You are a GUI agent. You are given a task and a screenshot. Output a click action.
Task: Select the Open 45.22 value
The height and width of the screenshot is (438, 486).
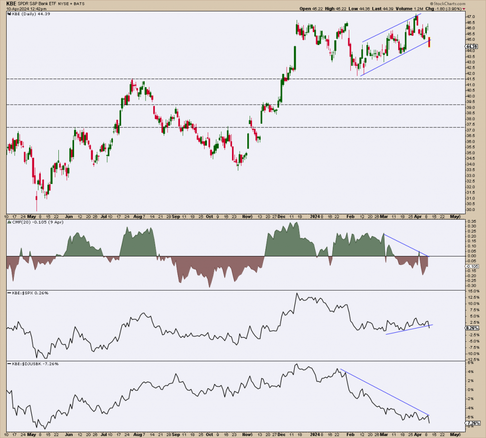coord(311,9)
